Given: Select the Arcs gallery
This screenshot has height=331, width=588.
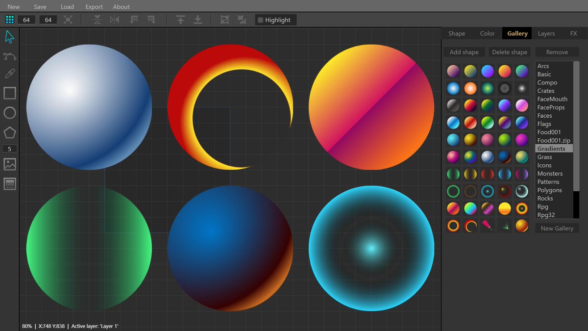Looking at the screenshot, I should pos(554,66).
